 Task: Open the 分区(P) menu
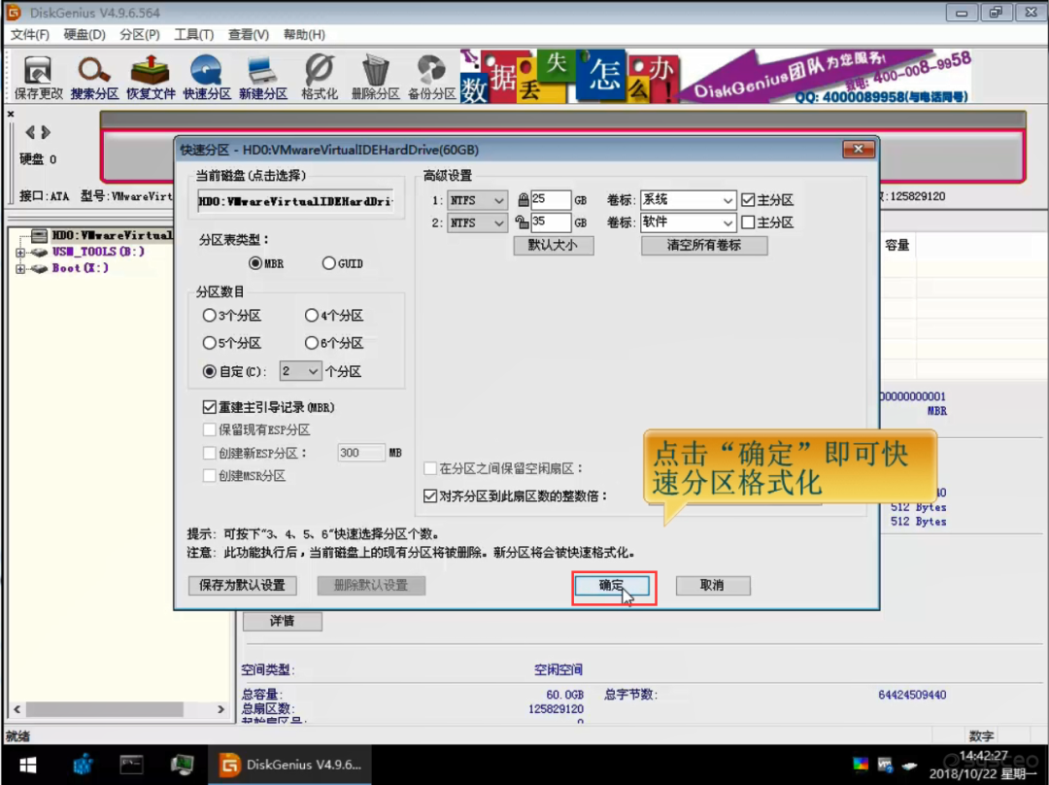[139, 34]
